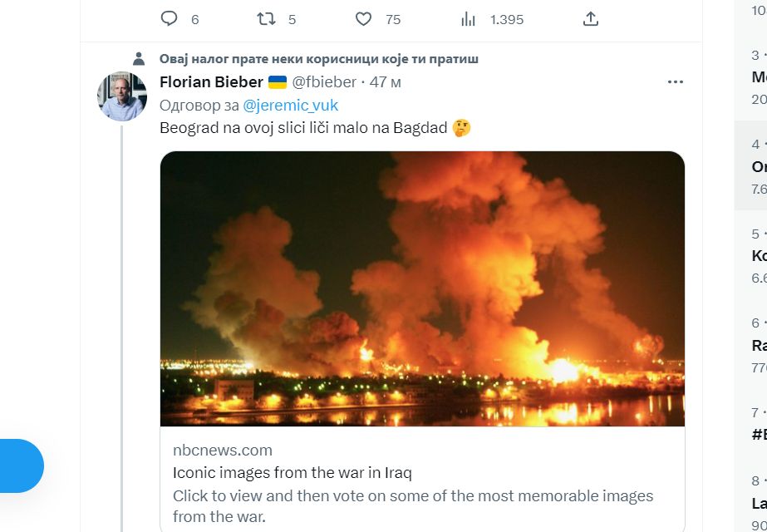Image resolution: width=767 pixels, height=532 pixels.
Task: Share the tweet using the share icon
Action: coord(590,18)
